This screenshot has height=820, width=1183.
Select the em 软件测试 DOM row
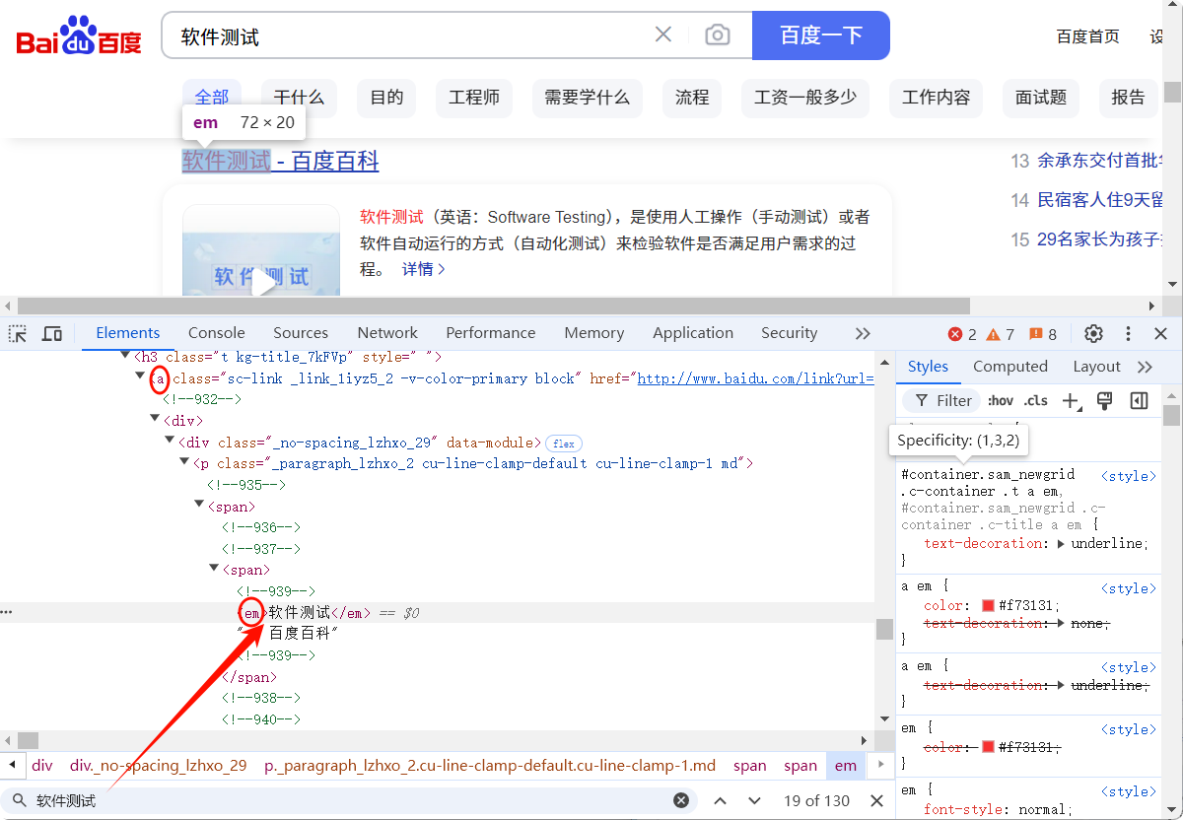(x=438, y=613)
